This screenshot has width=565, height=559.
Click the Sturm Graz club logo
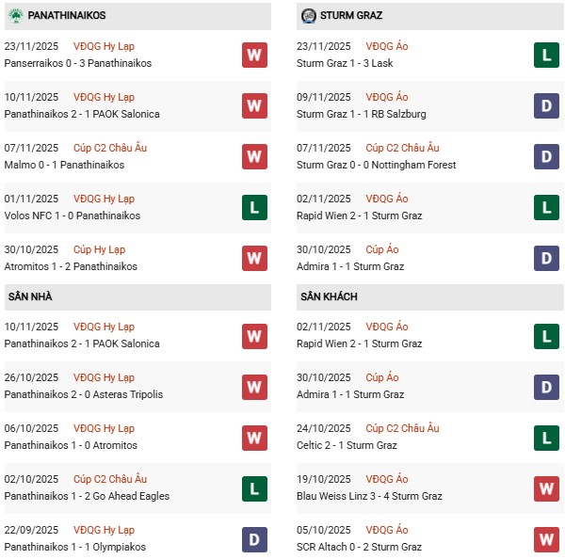click(309, 15)
